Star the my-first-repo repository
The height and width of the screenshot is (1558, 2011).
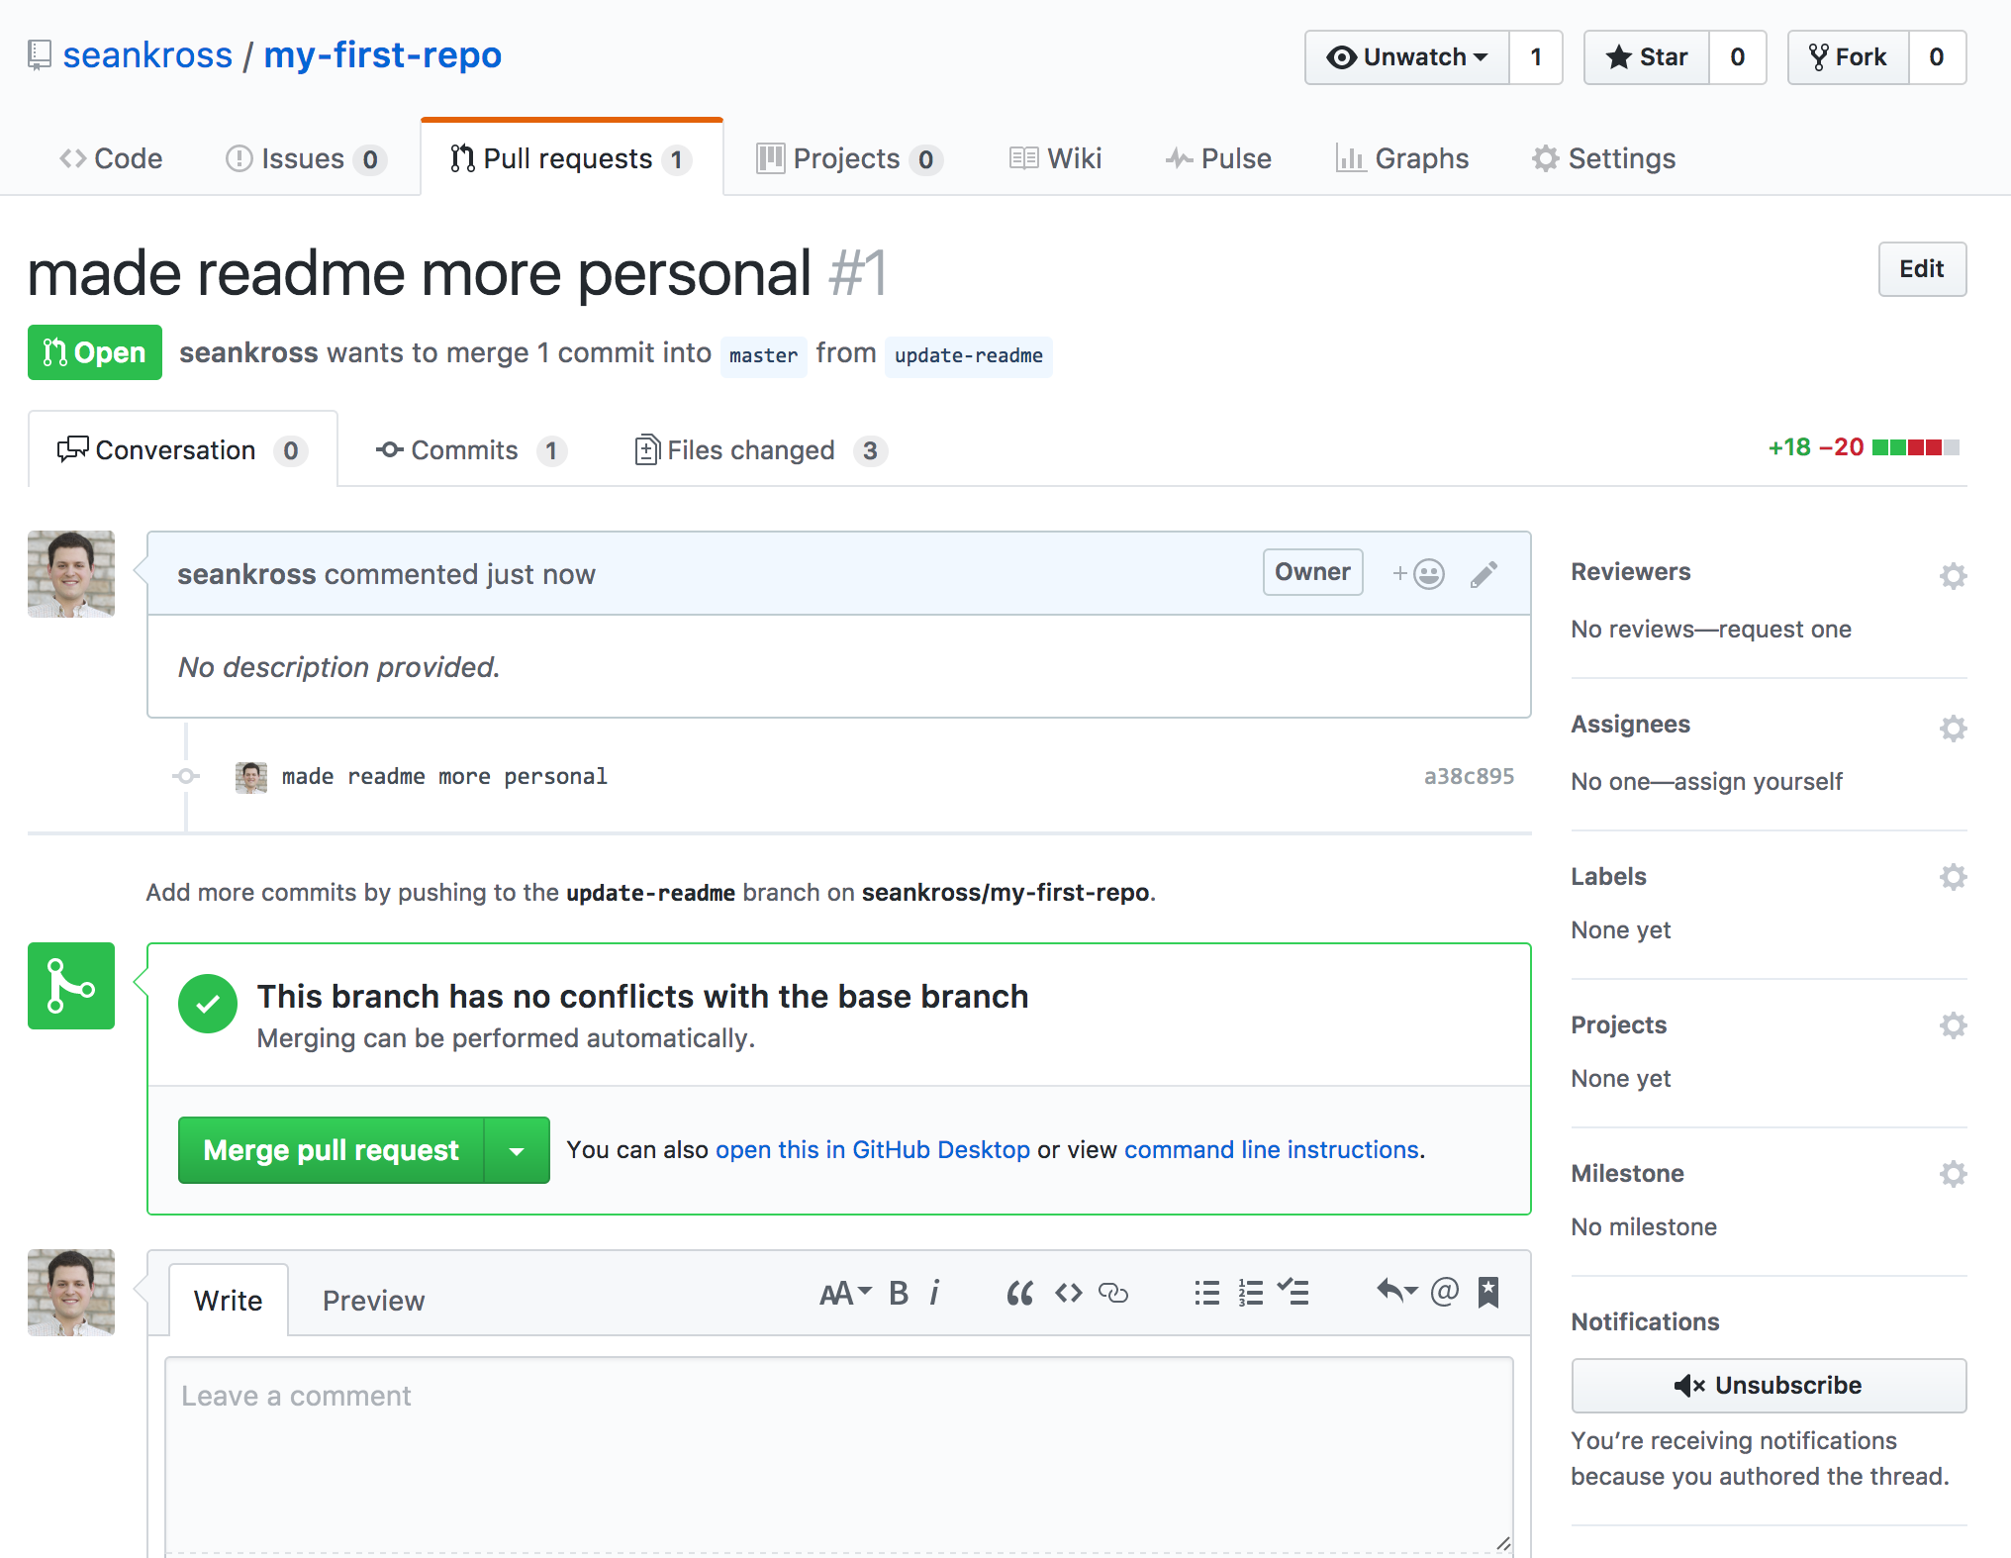pyautogui.click(x=1647, y=57)
